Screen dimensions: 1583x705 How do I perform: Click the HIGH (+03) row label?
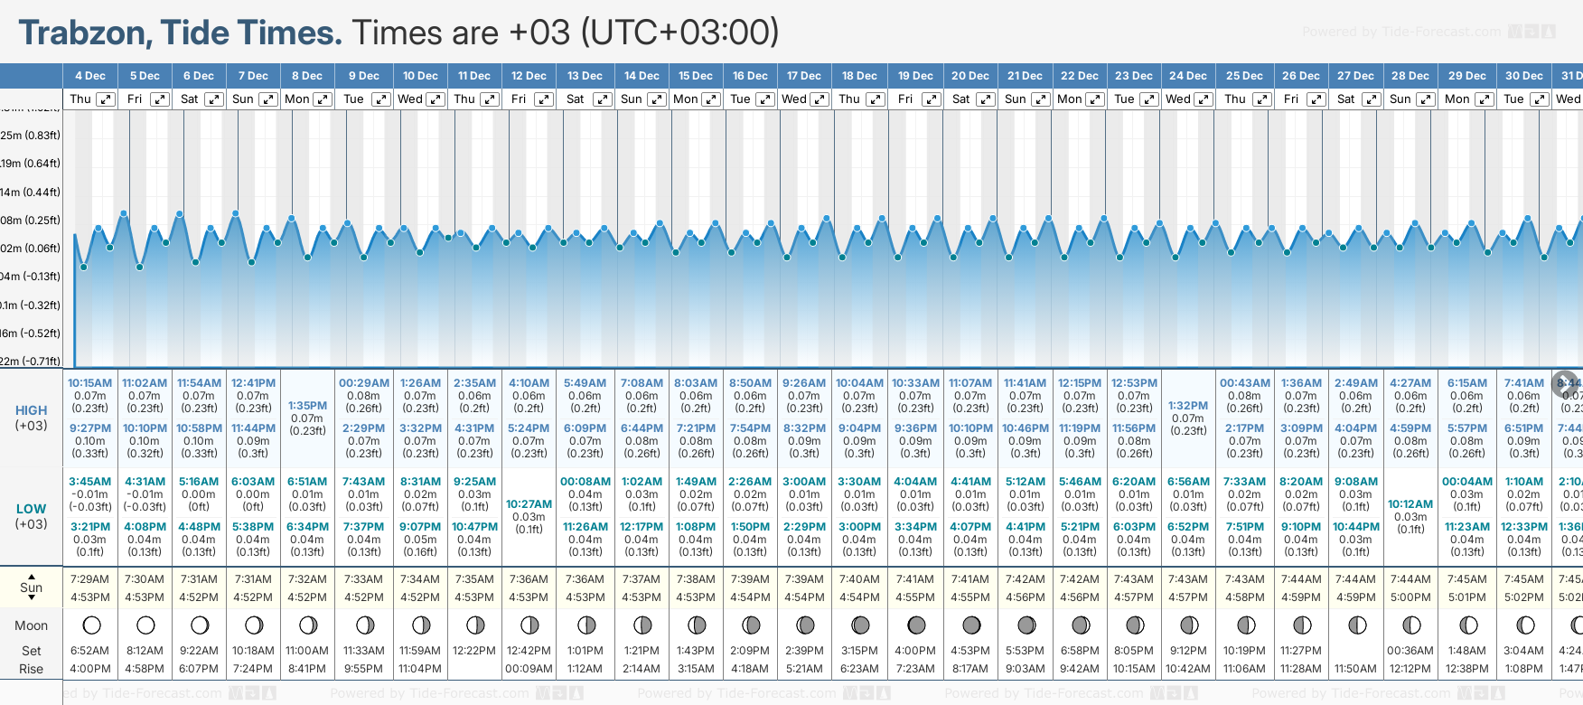click(x=32, y=418)
